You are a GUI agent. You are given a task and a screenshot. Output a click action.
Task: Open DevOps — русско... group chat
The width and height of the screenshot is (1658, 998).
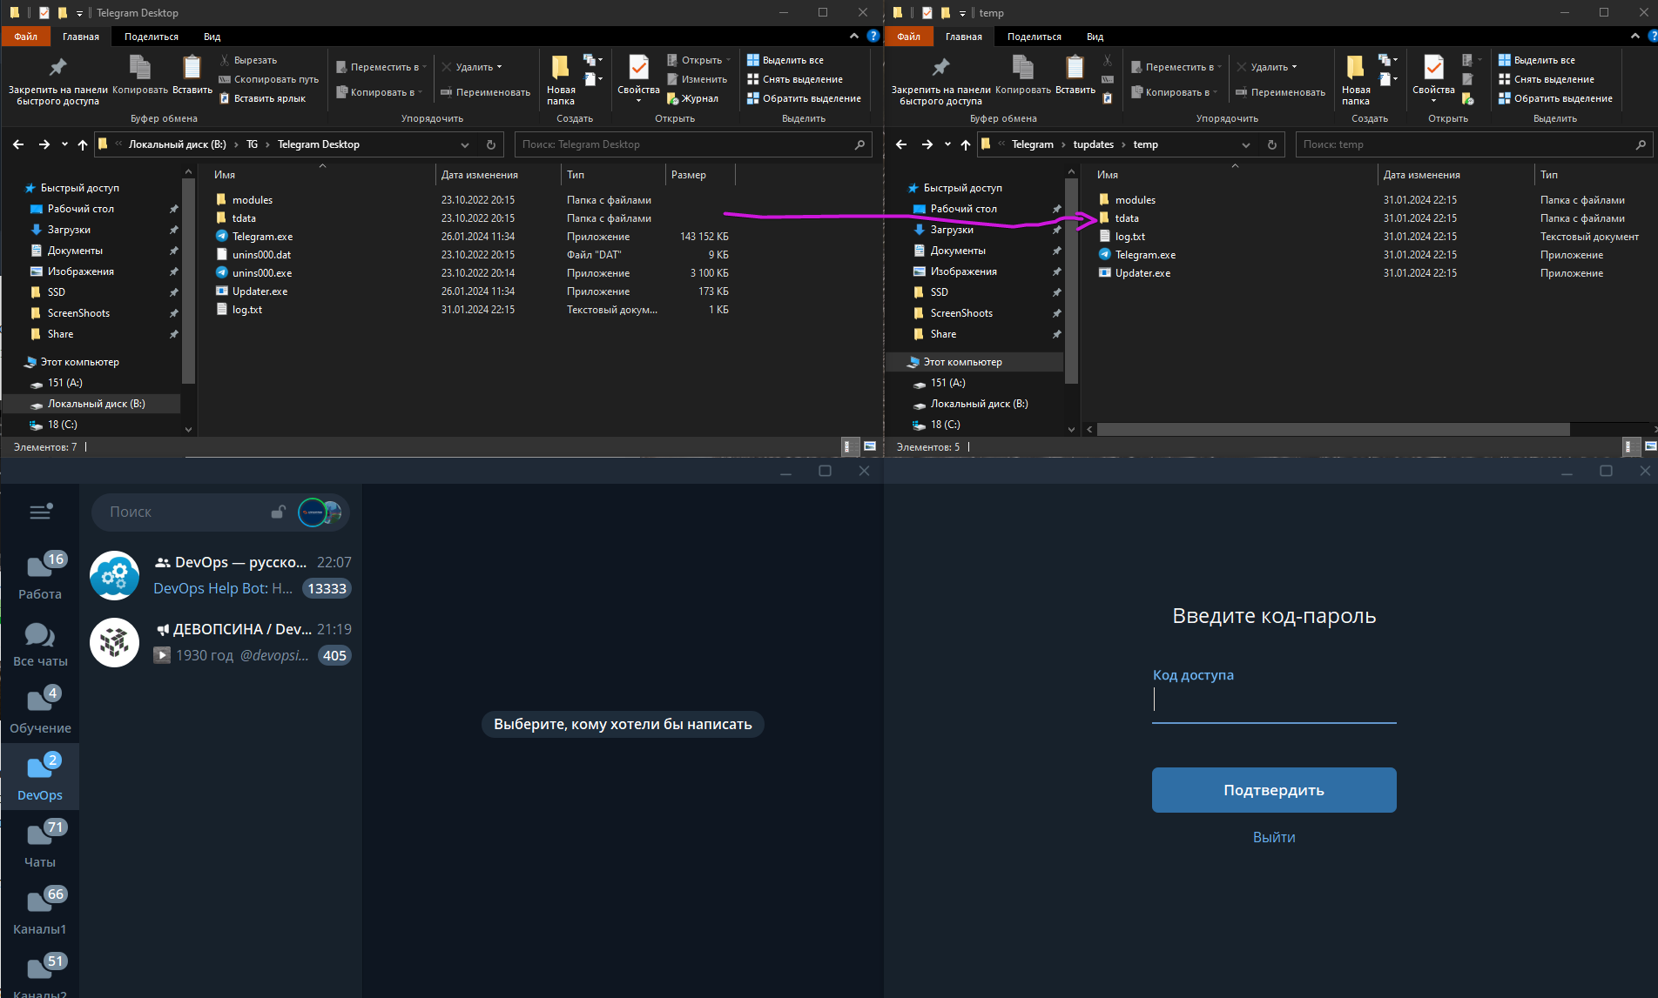tap(220, 575)
